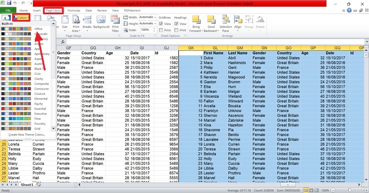Open the Selection Pane

coord(226,23)
